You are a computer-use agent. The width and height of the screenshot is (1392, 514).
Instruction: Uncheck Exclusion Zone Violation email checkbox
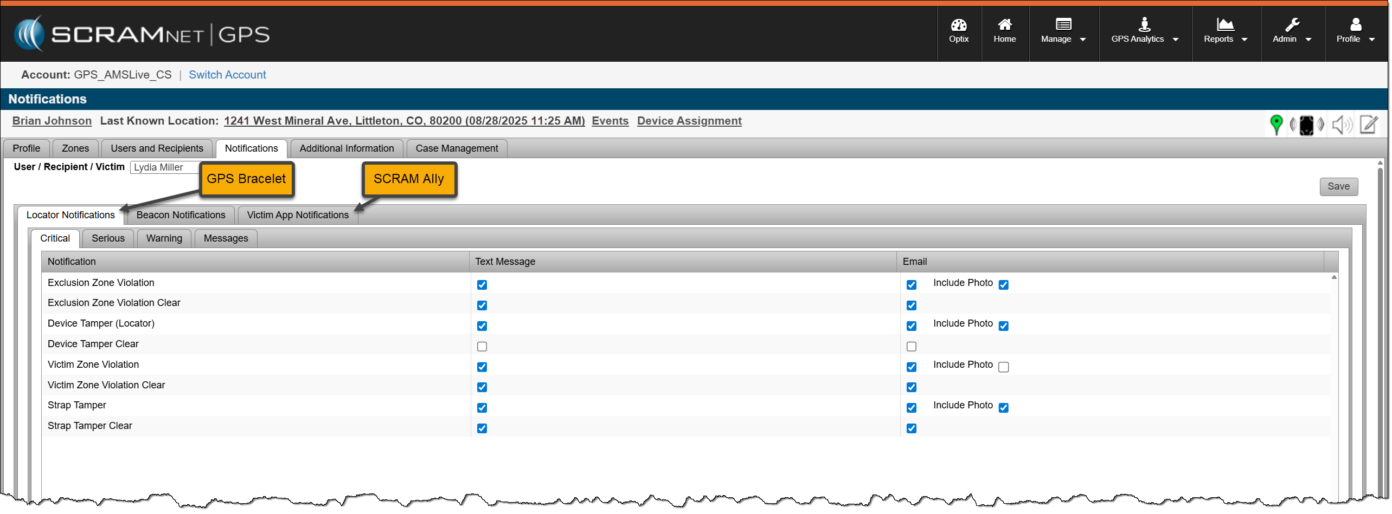[x=911, y=285]
